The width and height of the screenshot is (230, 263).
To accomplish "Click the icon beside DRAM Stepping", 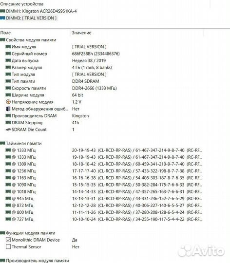I will point(8,122).
